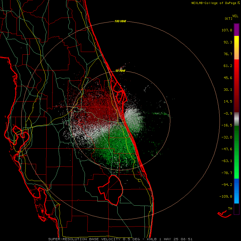Click the blue segment of the velocity color bar
The height and width of the screenshot is (241, 241).
[236, 191]
